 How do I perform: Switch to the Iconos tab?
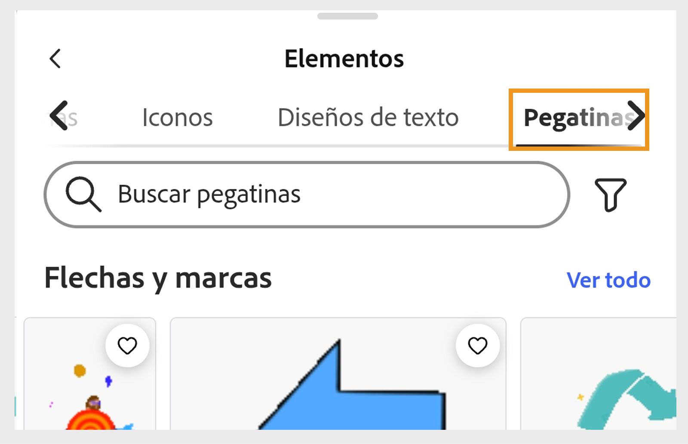(178, 117)
